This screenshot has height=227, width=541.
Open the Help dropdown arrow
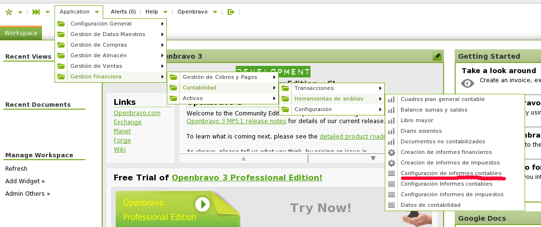pyautogui.click(x=165, y=13)
